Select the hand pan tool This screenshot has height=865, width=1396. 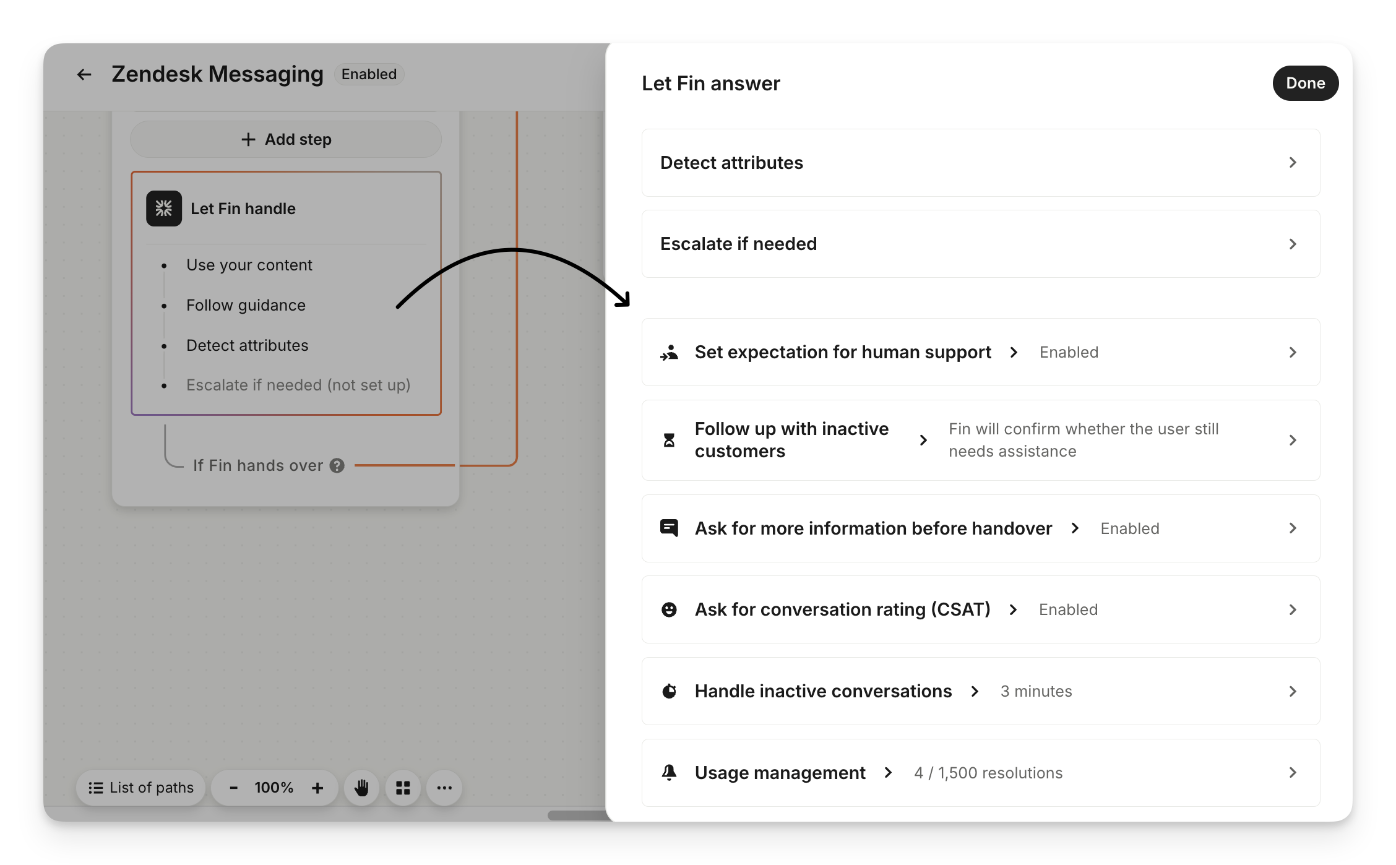362,788
